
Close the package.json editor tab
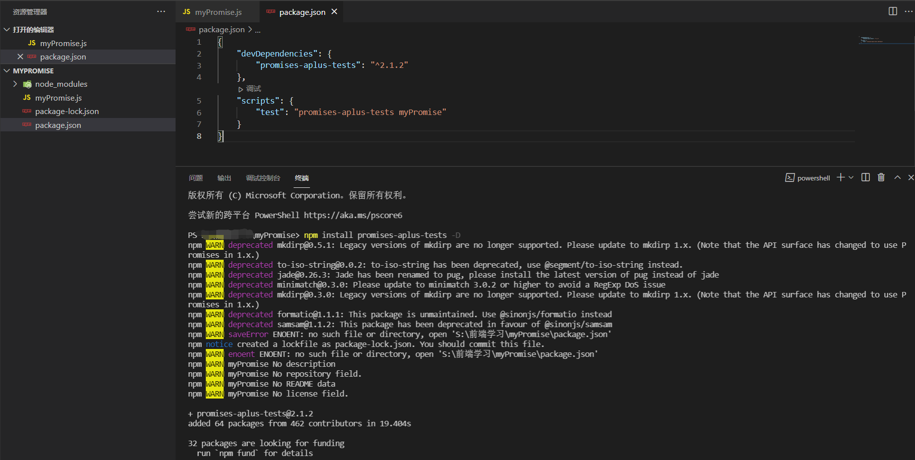pos(334,12)
